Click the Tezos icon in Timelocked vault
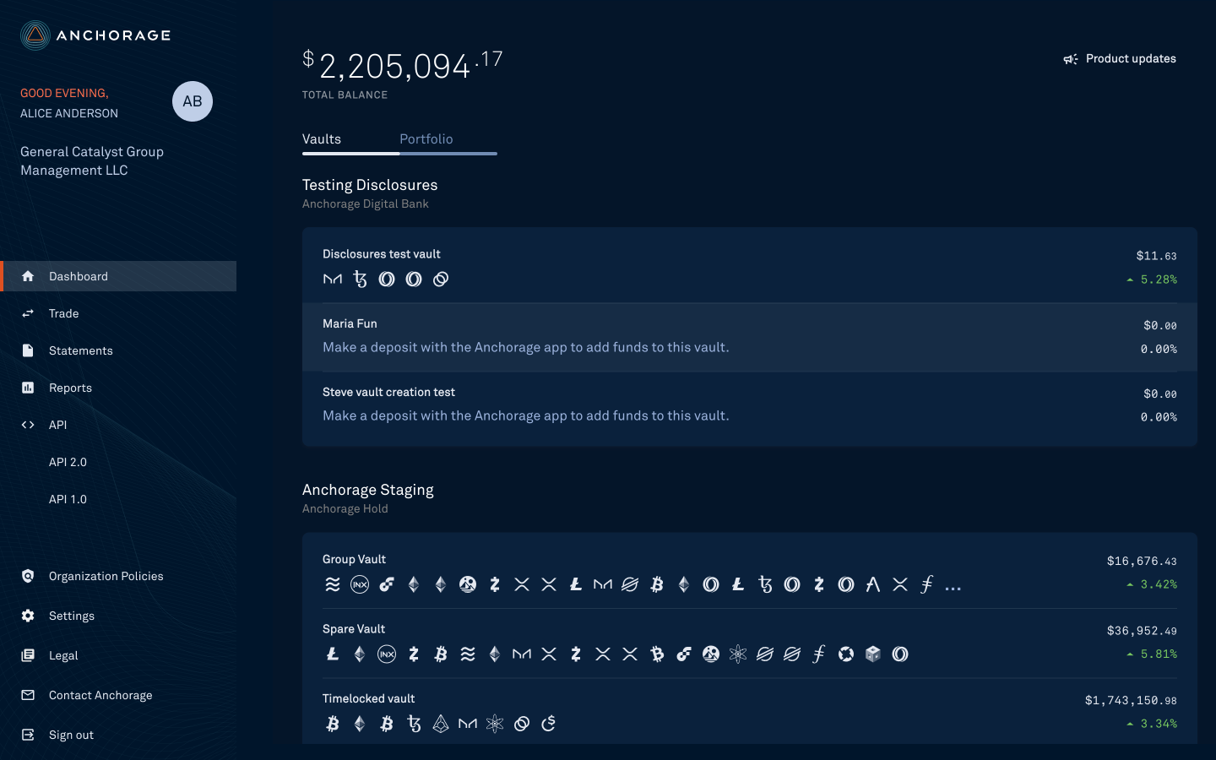 [x=414, y=724]
